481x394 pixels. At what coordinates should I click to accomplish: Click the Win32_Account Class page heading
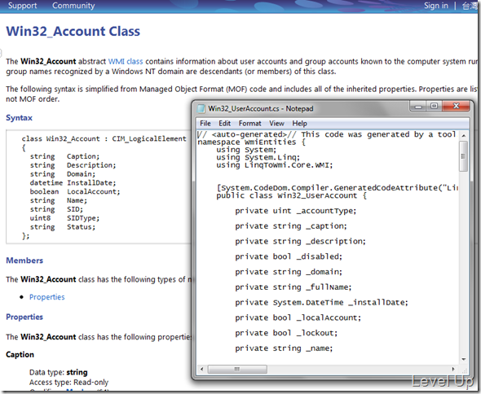(x=73, y=31)
